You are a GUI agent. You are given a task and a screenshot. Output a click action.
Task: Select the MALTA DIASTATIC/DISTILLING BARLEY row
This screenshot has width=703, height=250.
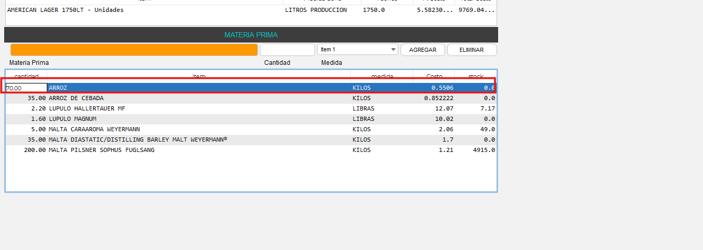pos(138,140)
